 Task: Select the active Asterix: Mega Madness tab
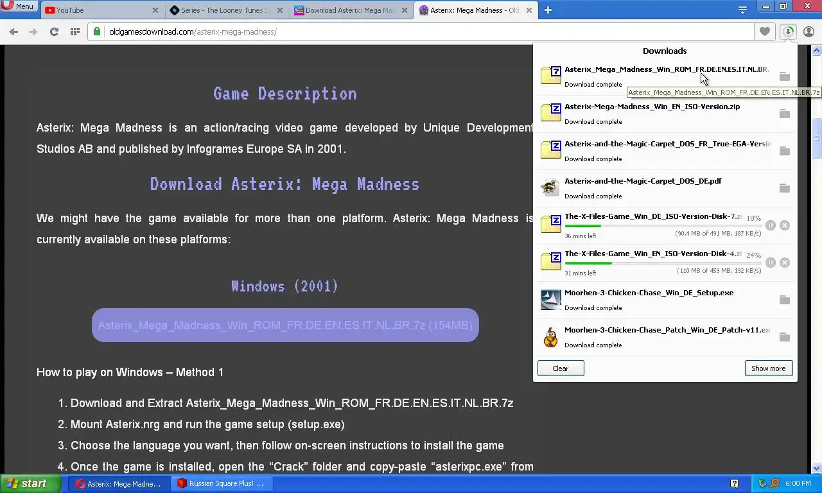tap(475, 10)
